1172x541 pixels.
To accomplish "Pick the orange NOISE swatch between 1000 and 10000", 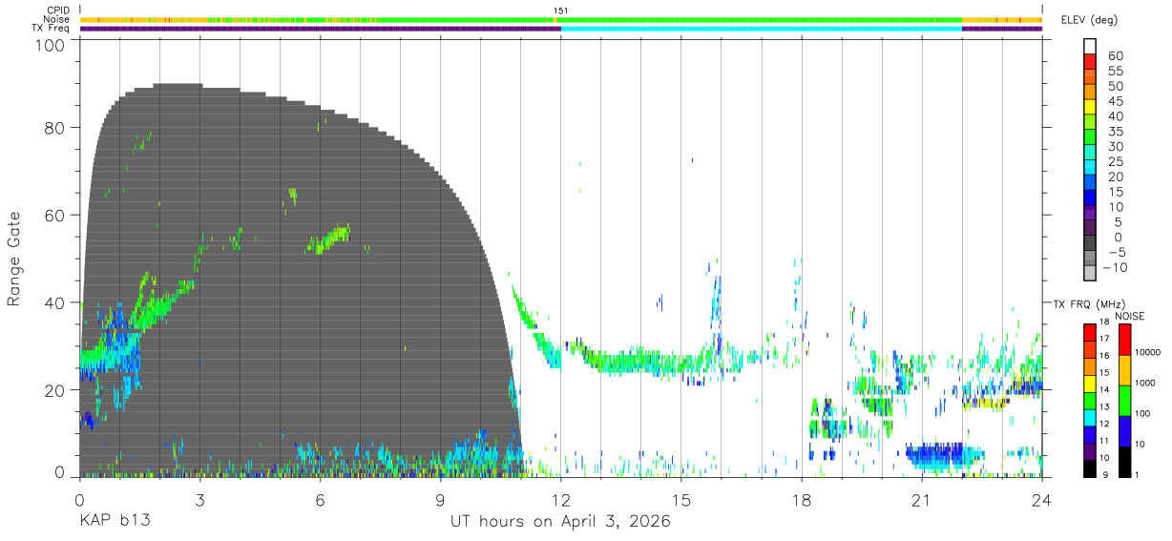I will [1123, 370].
